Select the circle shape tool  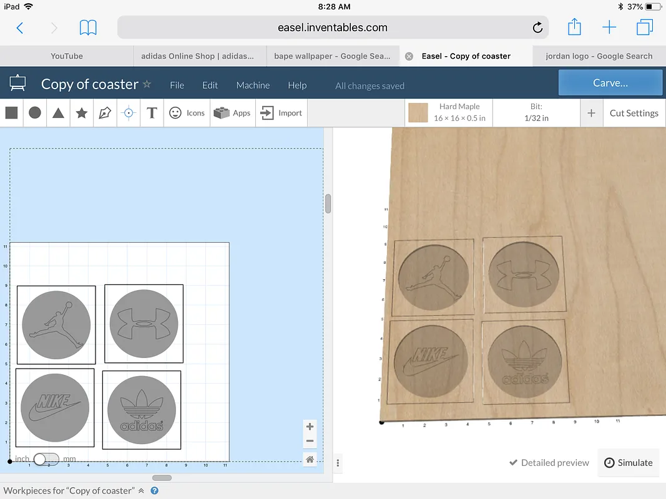click(35, 113)
